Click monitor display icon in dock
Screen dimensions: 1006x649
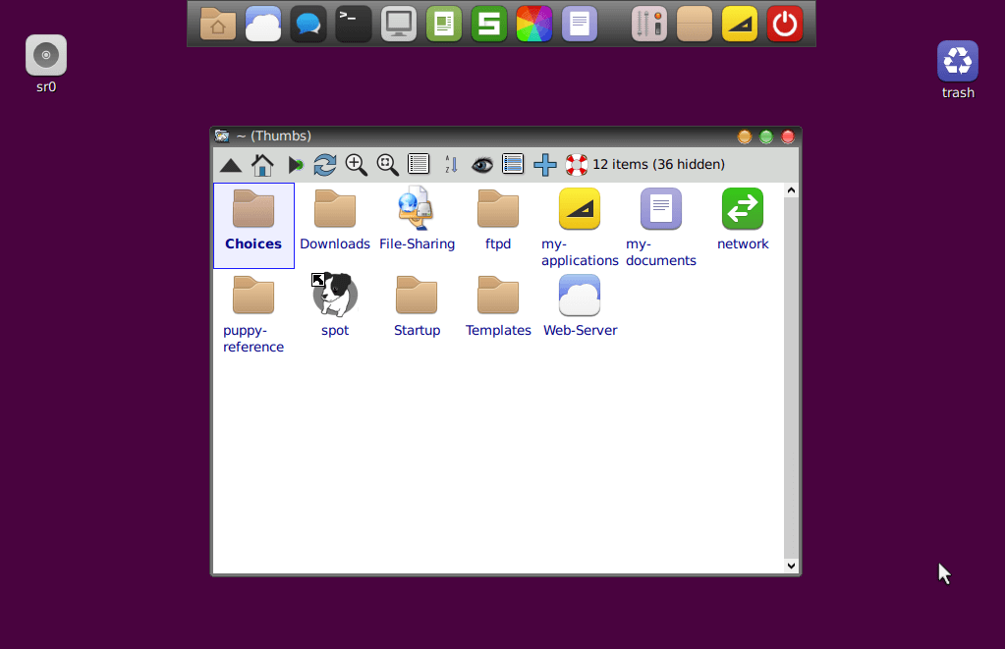[399, 25]
